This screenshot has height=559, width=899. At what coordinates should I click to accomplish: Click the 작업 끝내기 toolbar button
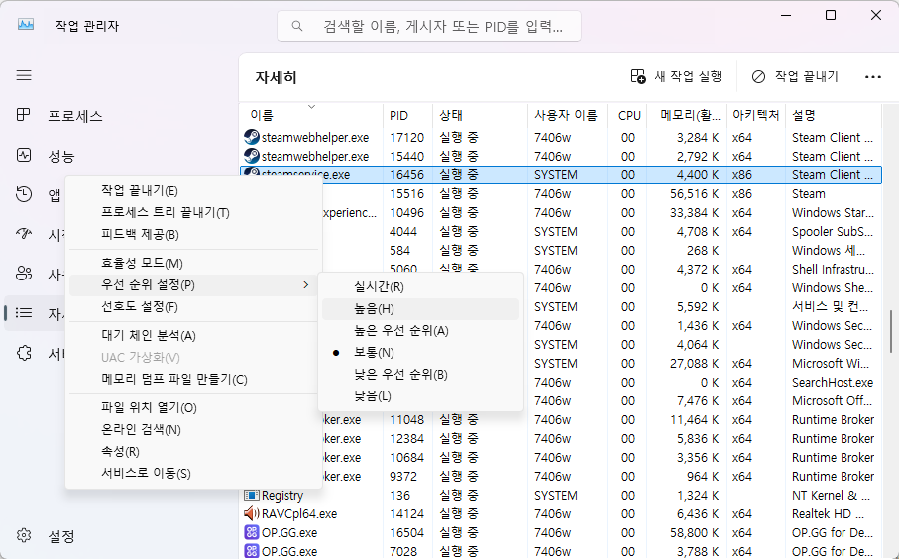point(795,77)
